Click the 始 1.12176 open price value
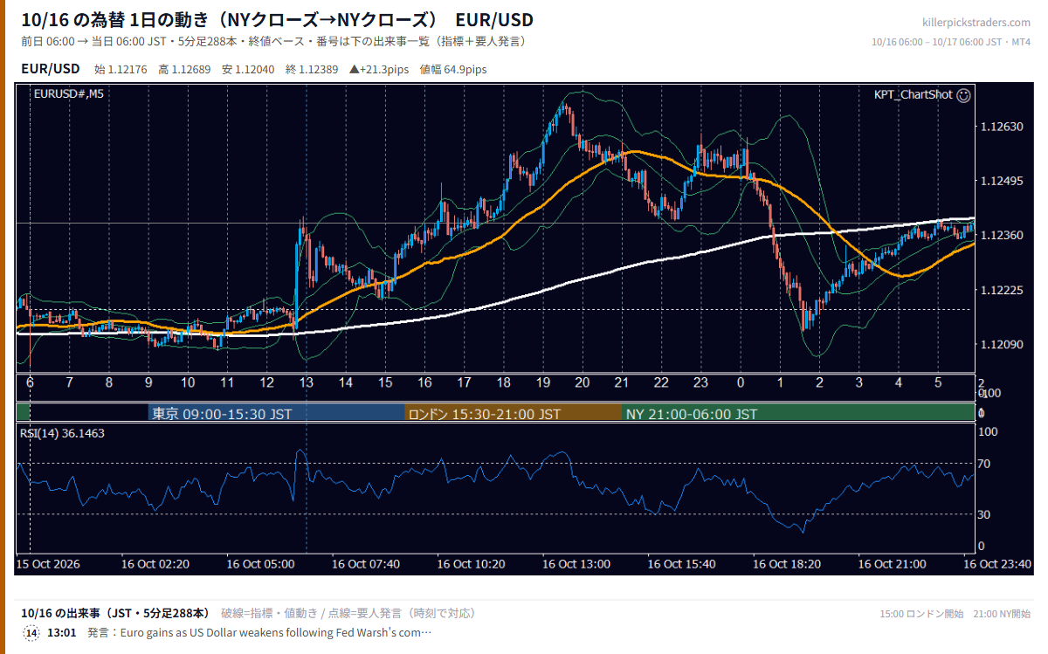The image size is (1048, 654). click(x=121, y=69)
